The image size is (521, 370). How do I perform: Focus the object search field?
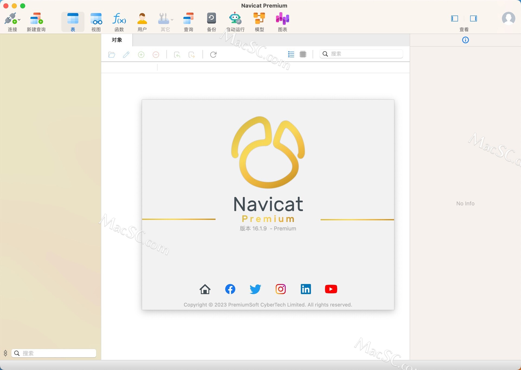point(361,54)
